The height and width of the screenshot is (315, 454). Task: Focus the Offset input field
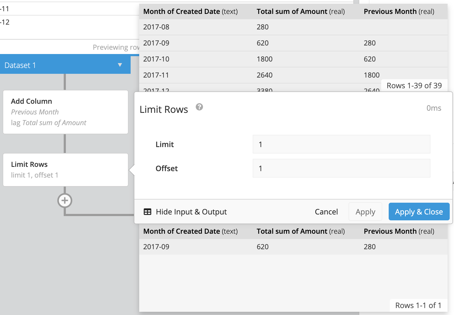click(x=341, y=168)
